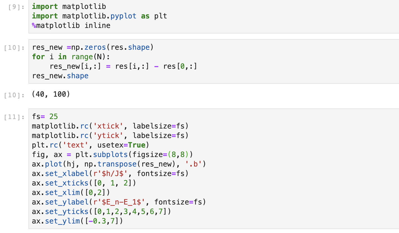The image size is (399, 233).
Task: Click the 'import matplotlib.pyplot as plt' line
Action: click(99, 16)
